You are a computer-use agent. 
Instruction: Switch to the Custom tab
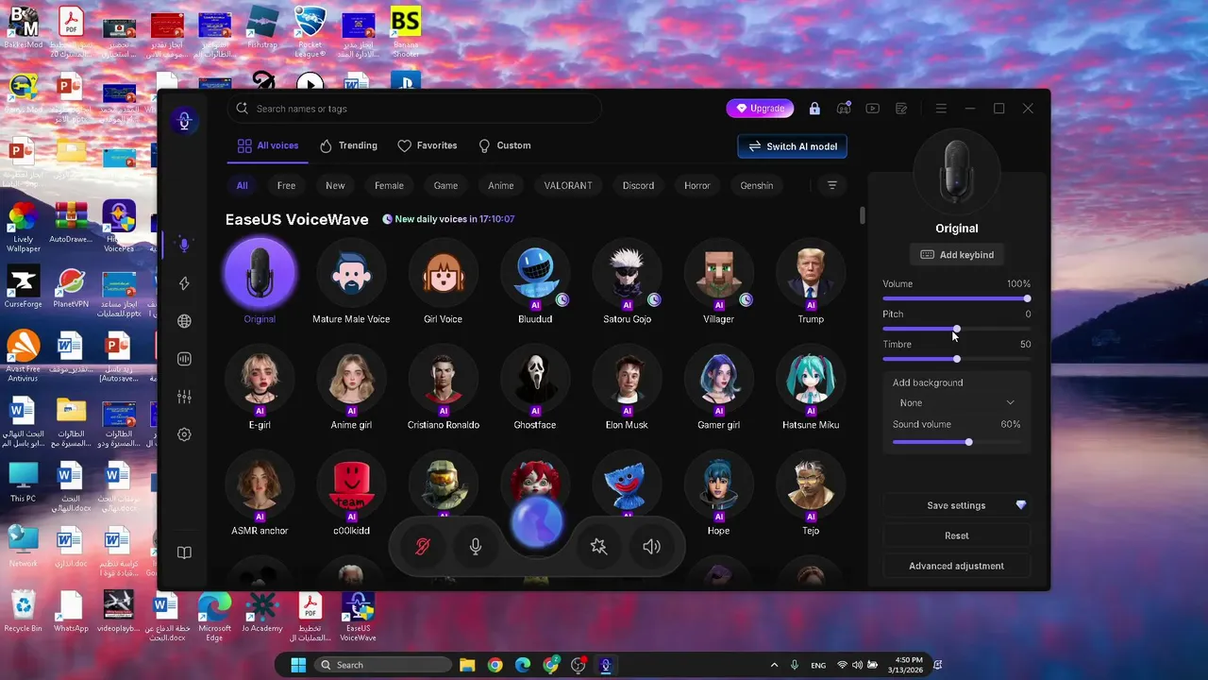coord(504,145)
